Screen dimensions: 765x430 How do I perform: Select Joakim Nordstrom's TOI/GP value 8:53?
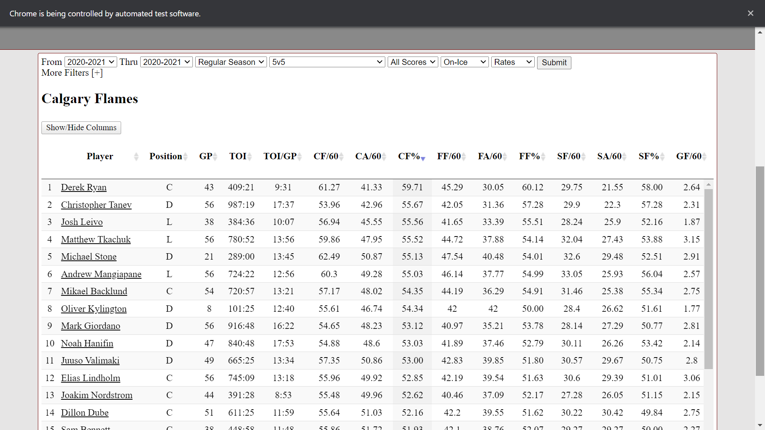pos(283,395)
